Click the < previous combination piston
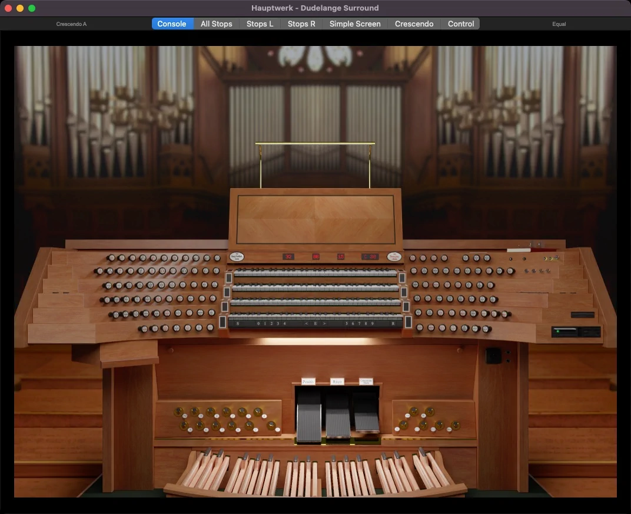The image size is (631, 514). click(307, 324)
